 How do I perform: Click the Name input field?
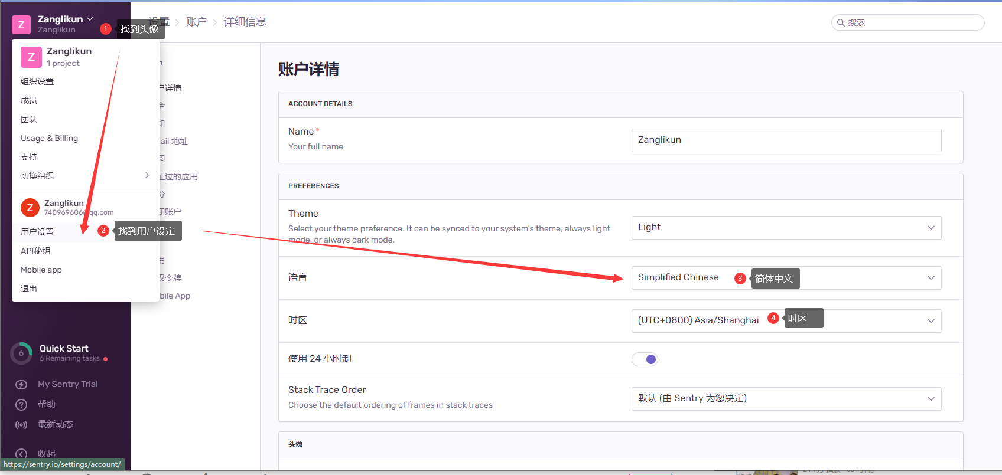786,140
